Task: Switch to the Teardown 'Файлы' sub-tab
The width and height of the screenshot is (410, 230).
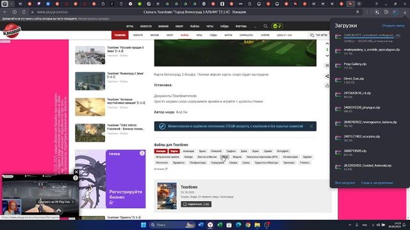Action: [x=184, y=35]
